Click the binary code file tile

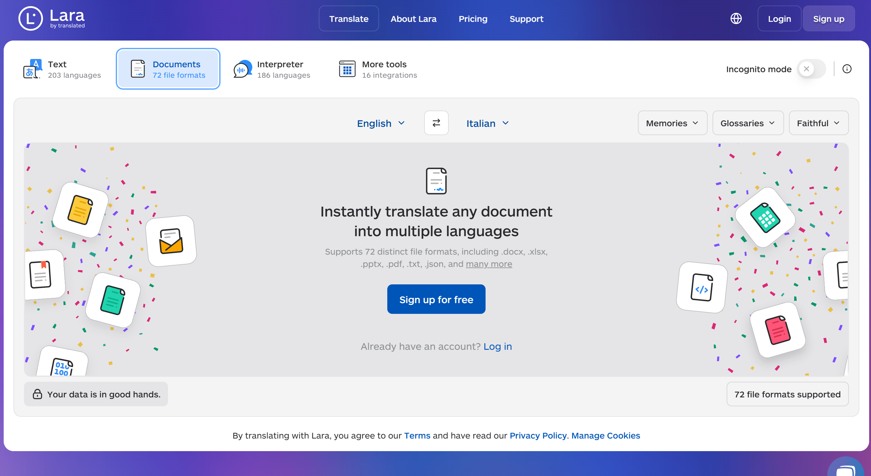tap(62, 361)
